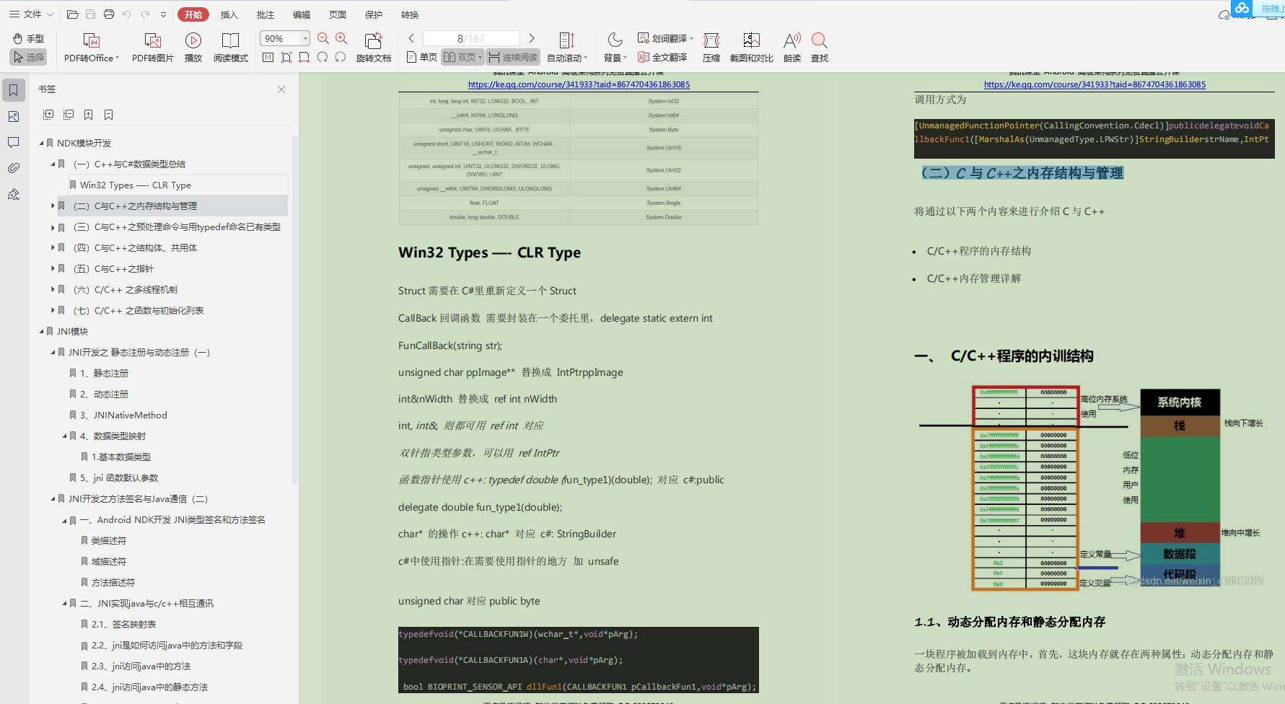
Task: Expand (五) C与C++之指针 bookmark
Action: coord(53,268)
